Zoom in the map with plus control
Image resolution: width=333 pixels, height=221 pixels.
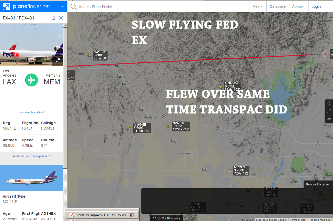tap(329, 104)
